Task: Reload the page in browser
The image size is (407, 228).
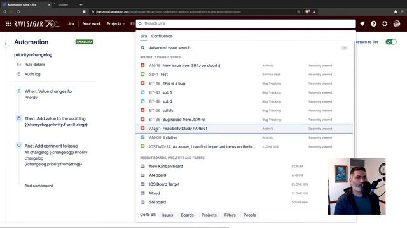Action: coord(18,12)
